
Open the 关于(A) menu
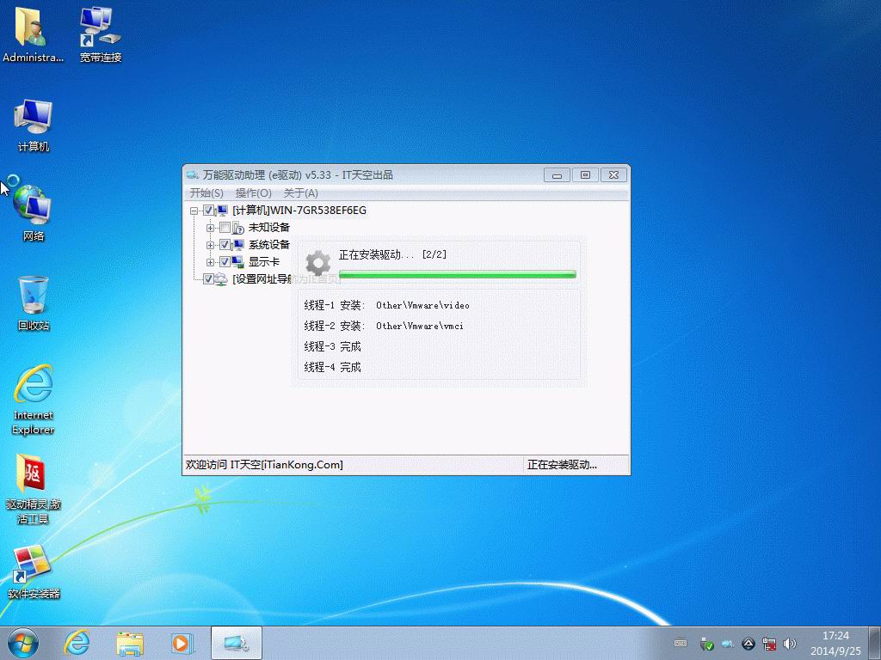tap(300, 193)
